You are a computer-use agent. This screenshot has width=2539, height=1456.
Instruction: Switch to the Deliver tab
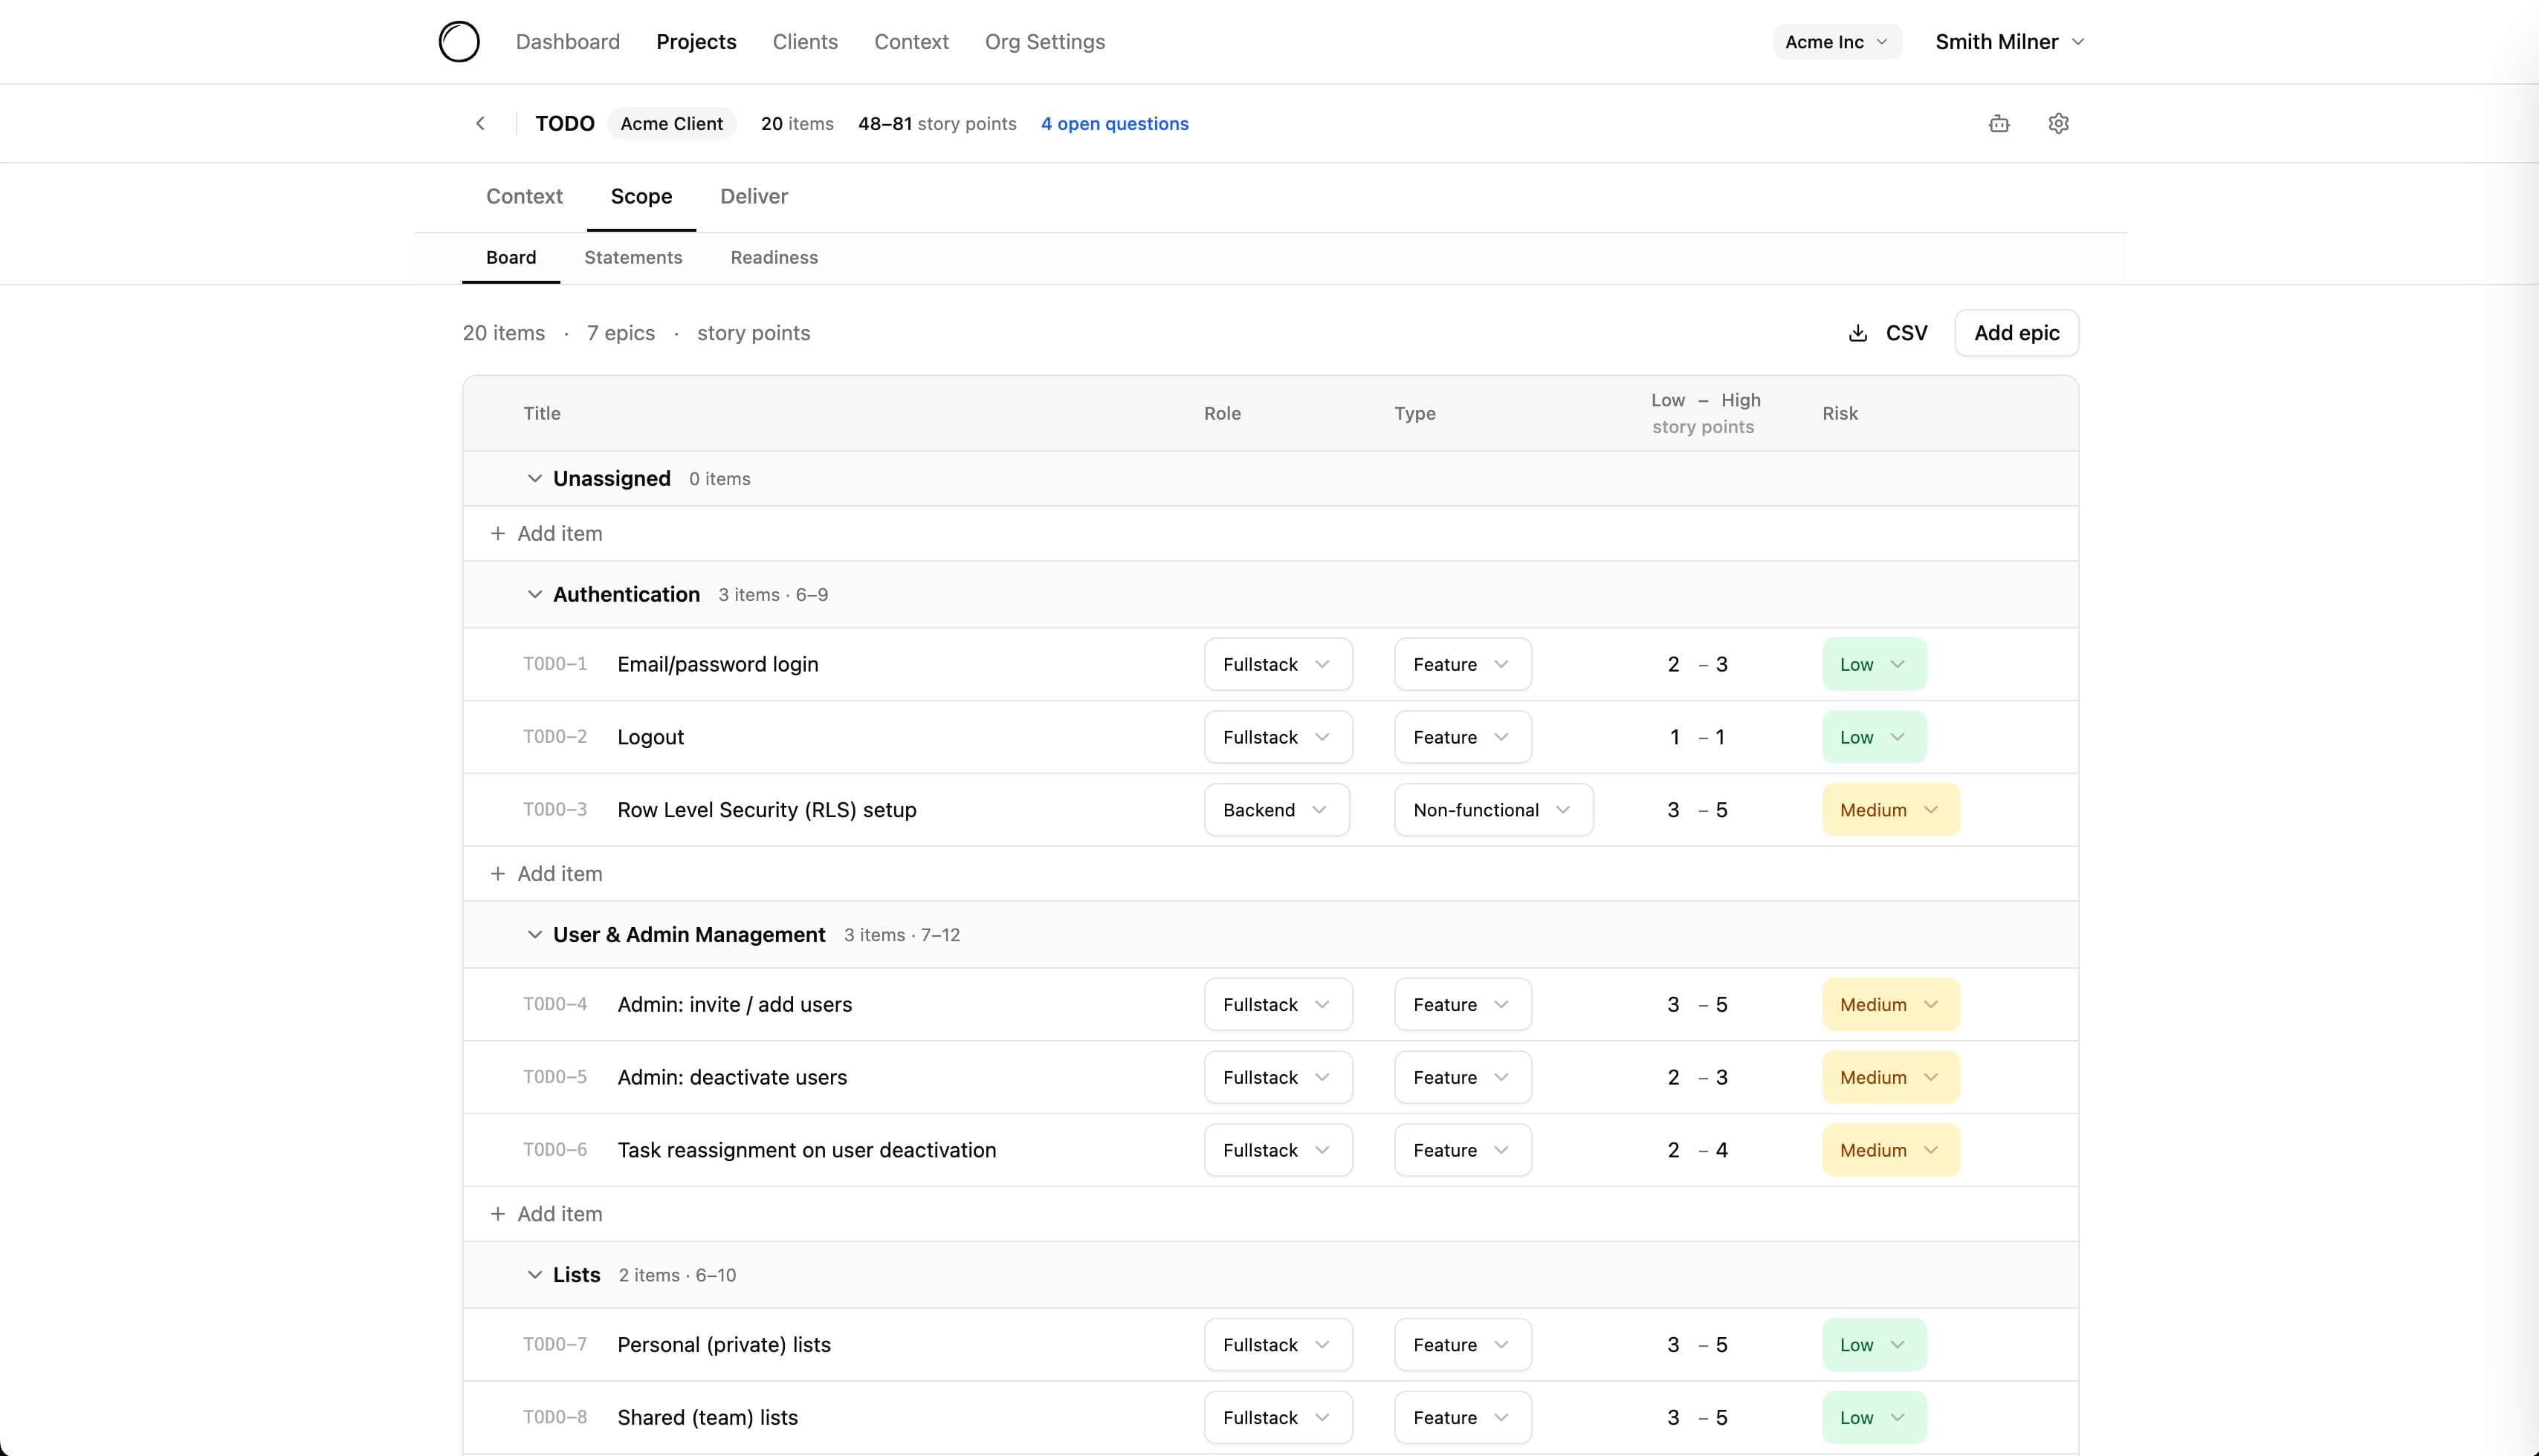[753, 196]
